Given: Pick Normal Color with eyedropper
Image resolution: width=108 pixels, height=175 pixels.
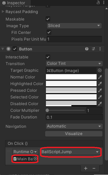Looking at the screenshot, I should 100,77.
